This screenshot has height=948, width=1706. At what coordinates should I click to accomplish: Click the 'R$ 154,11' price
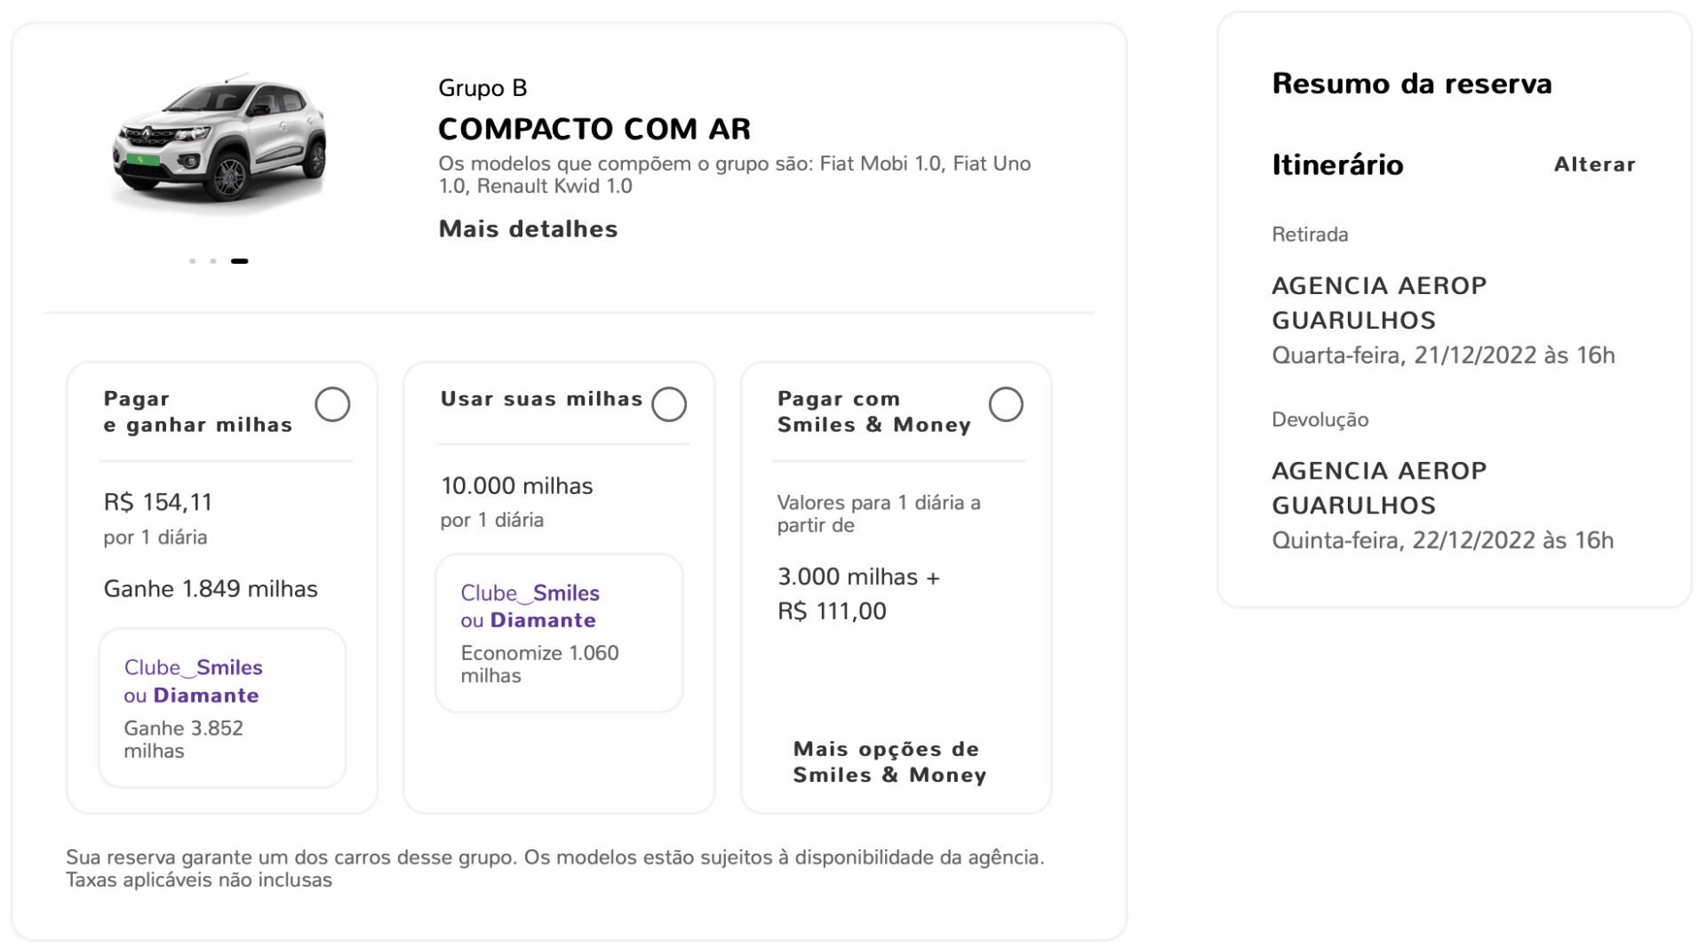coord(158,503)
